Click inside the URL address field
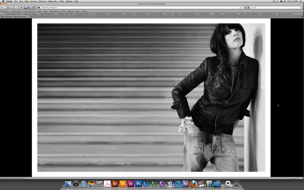Screen dimensions: 304x190 (140, 7)
